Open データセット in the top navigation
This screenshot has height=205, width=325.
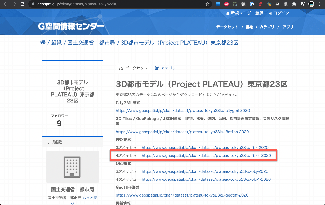pos(227,27)
